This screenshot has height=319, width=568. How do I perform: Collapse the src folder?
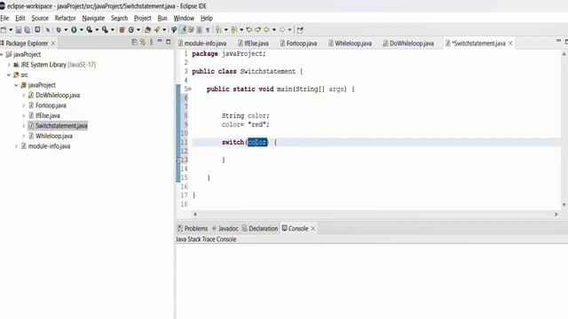(x=9, y=74)
